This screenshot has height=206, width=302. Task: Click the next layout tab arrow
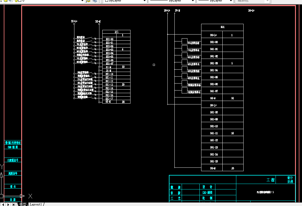click(x=8, y=205)
